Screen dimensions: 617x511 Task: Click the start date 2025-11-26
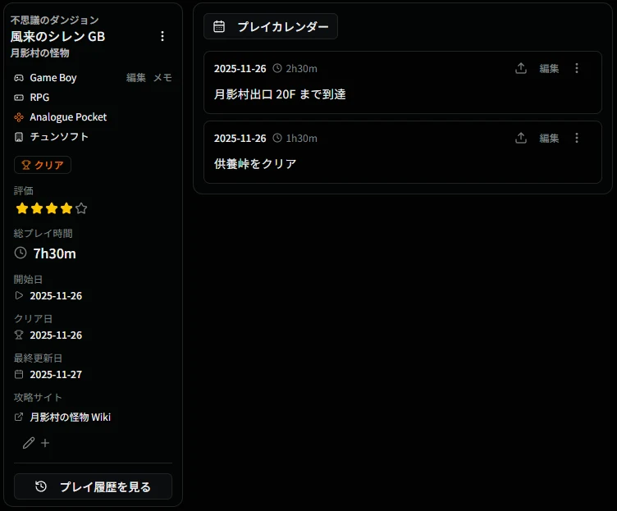56,296
